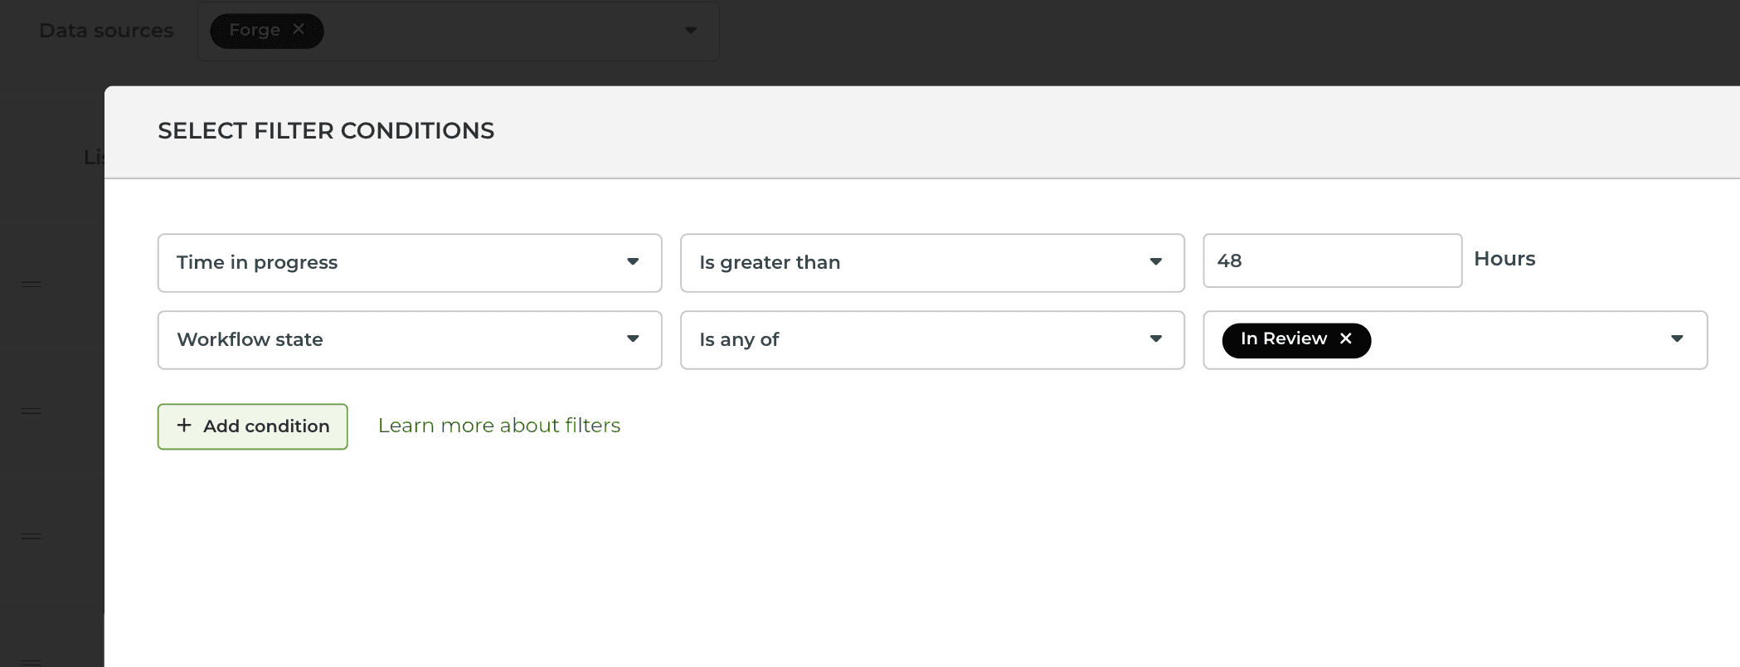Click the caret arrow in Is any of field

coord(1155,339)
